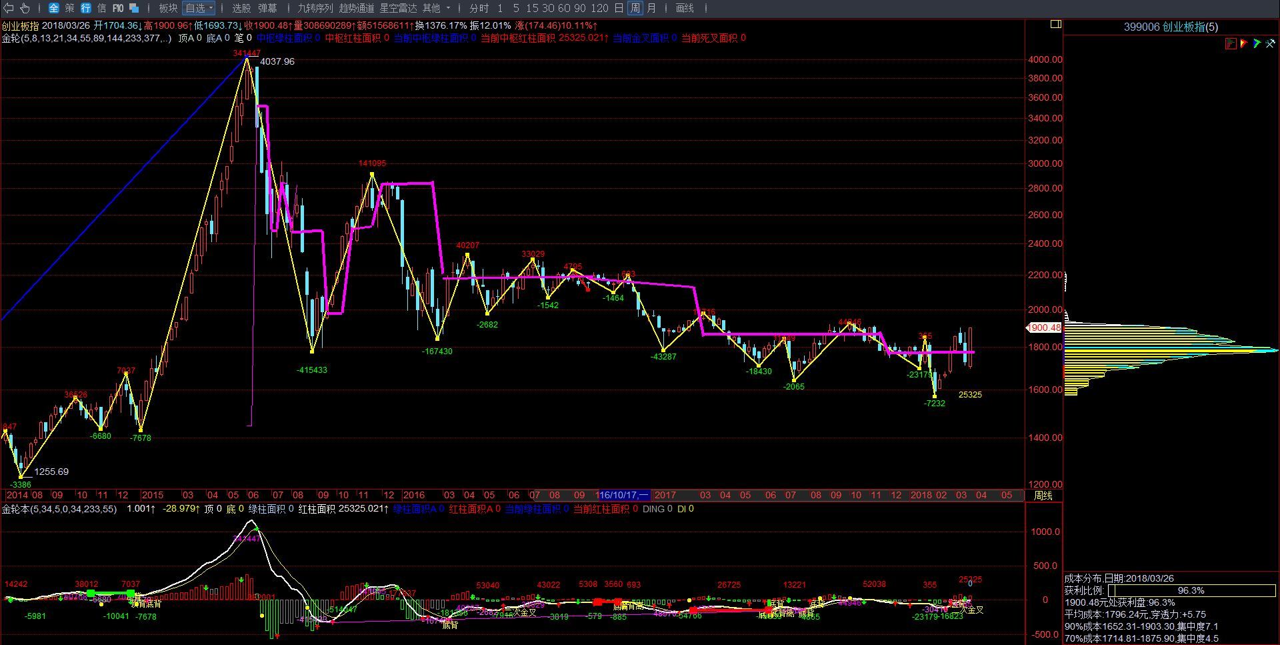Click the red-yellow flame triangle icon

1244,44
